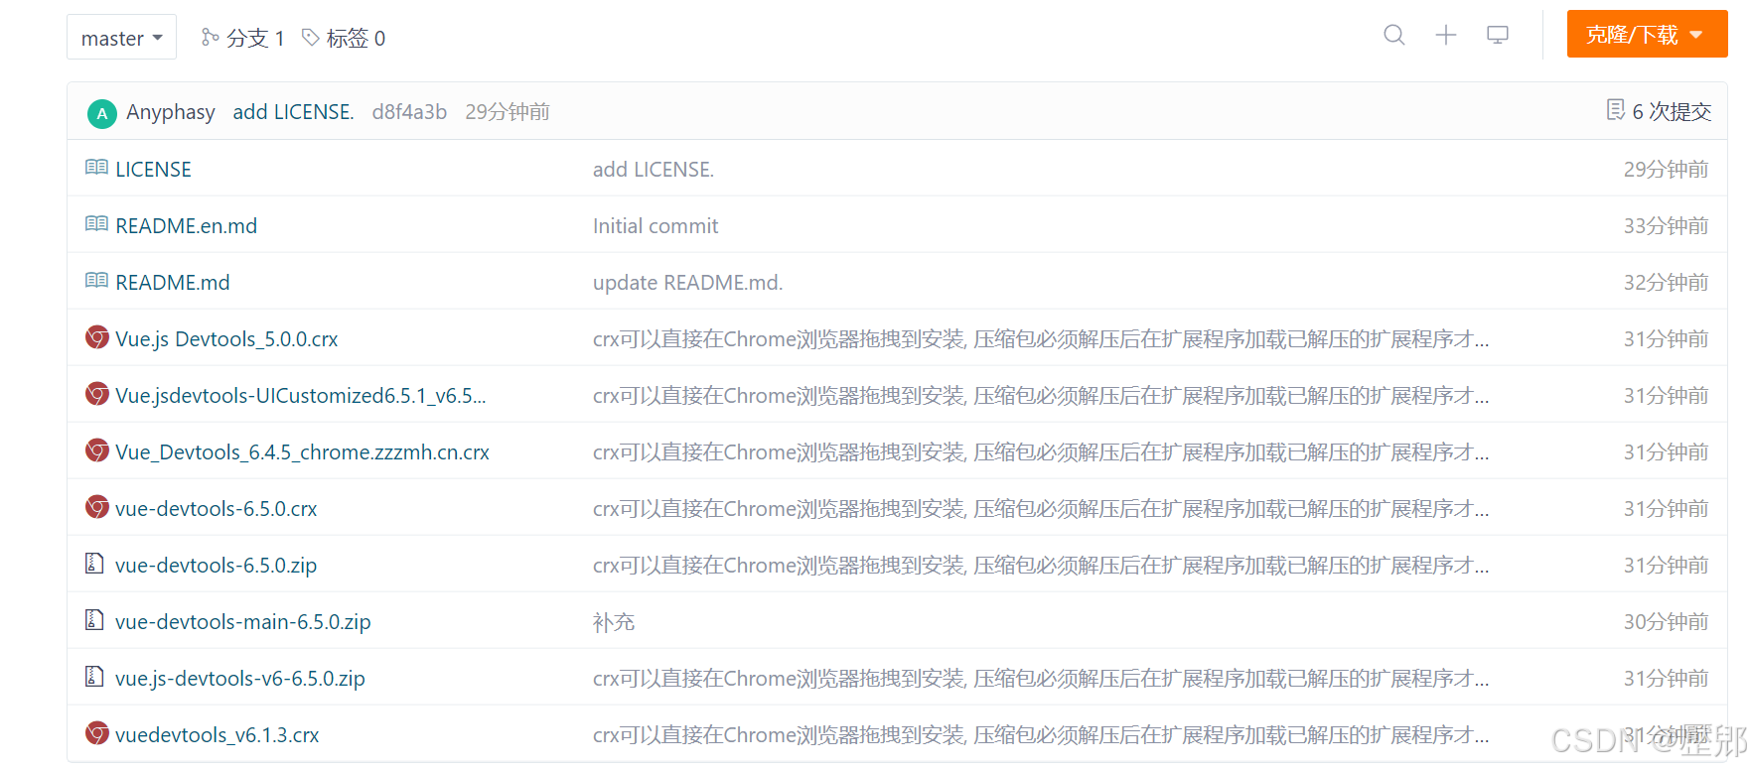
Task: Click the Chrome icon of Vue_Devtools_6.4.5_chrome.zzzmh.cn.crx
Action: (97, 450)
